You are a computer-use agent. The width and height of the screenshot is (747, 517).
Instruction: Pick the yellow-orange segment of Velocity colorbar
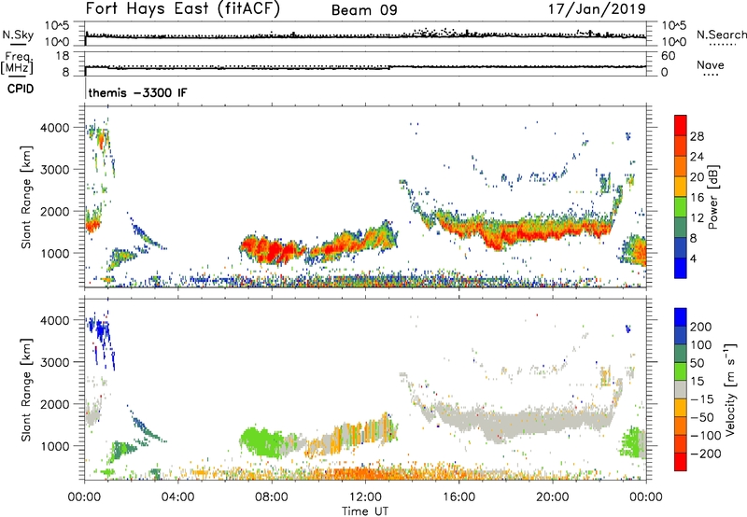[x=681, y=408]
